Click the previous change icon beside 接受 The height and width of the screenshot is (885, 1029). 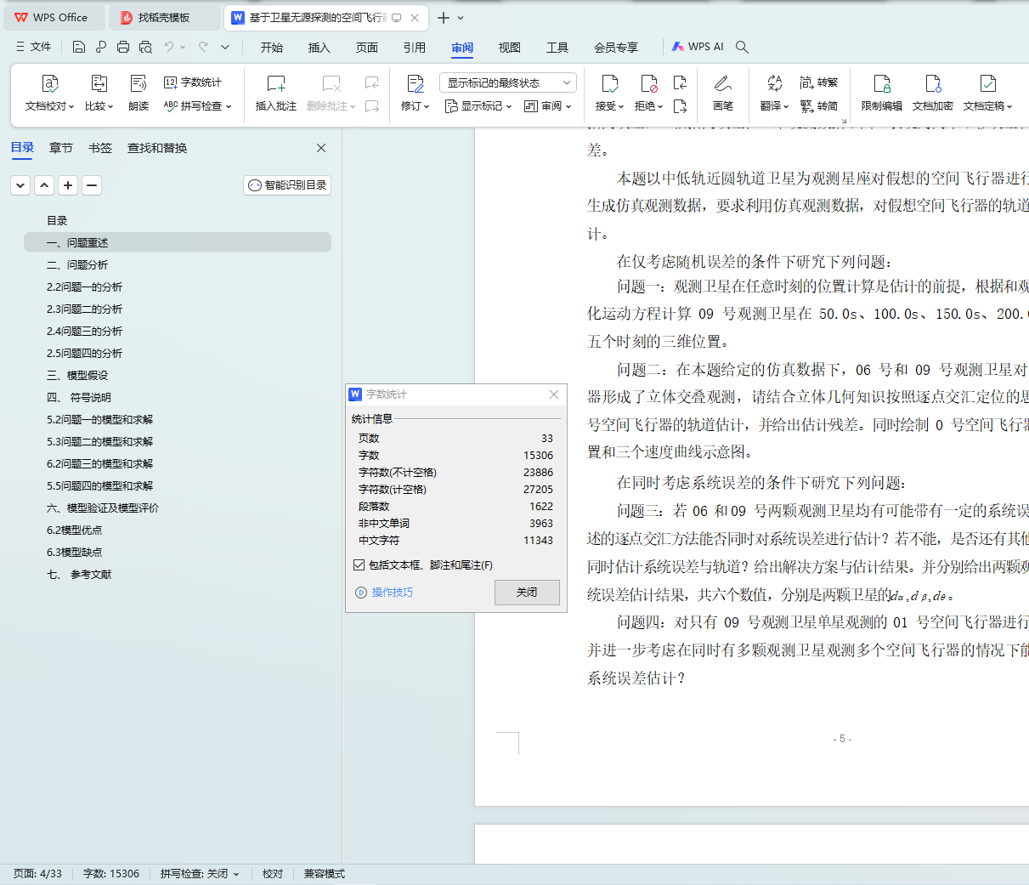680,82
